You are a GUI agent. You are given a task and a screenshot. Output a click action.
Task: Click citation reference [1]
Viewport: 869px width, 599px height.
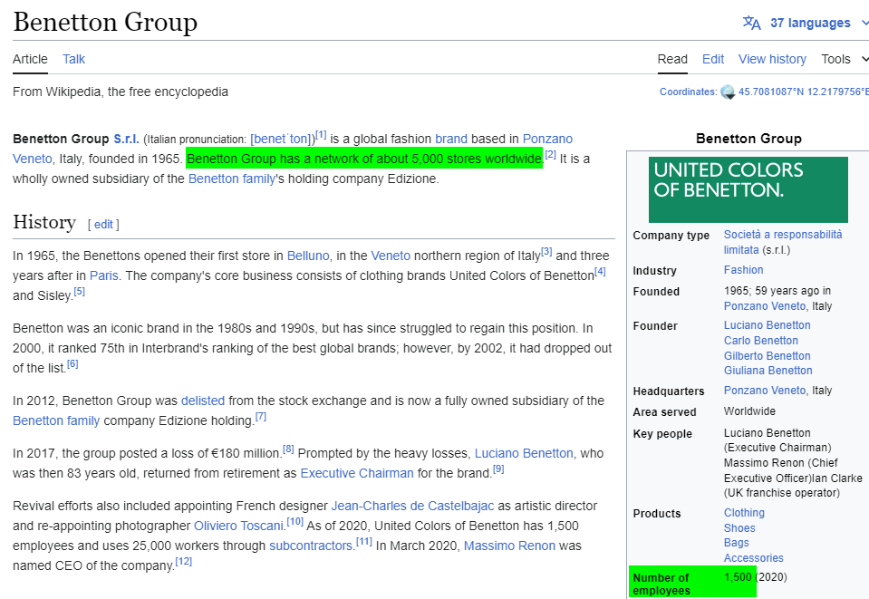(321, 135)
